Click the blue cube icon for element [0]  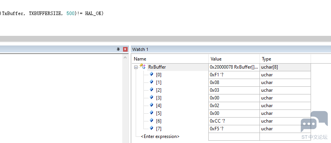click(151, 74)
